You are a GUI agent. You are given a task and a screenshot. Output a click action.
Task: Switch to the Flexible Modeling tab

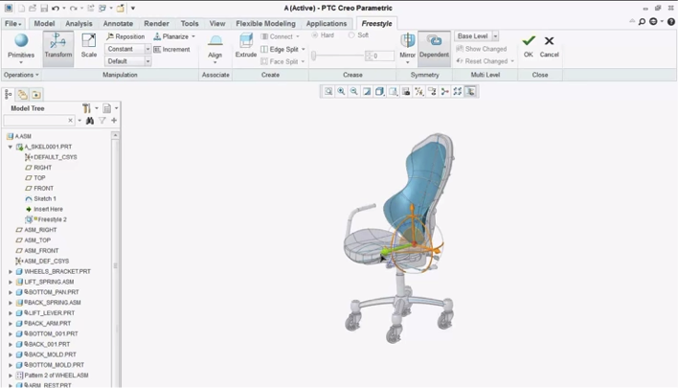(x=265, y=23)
